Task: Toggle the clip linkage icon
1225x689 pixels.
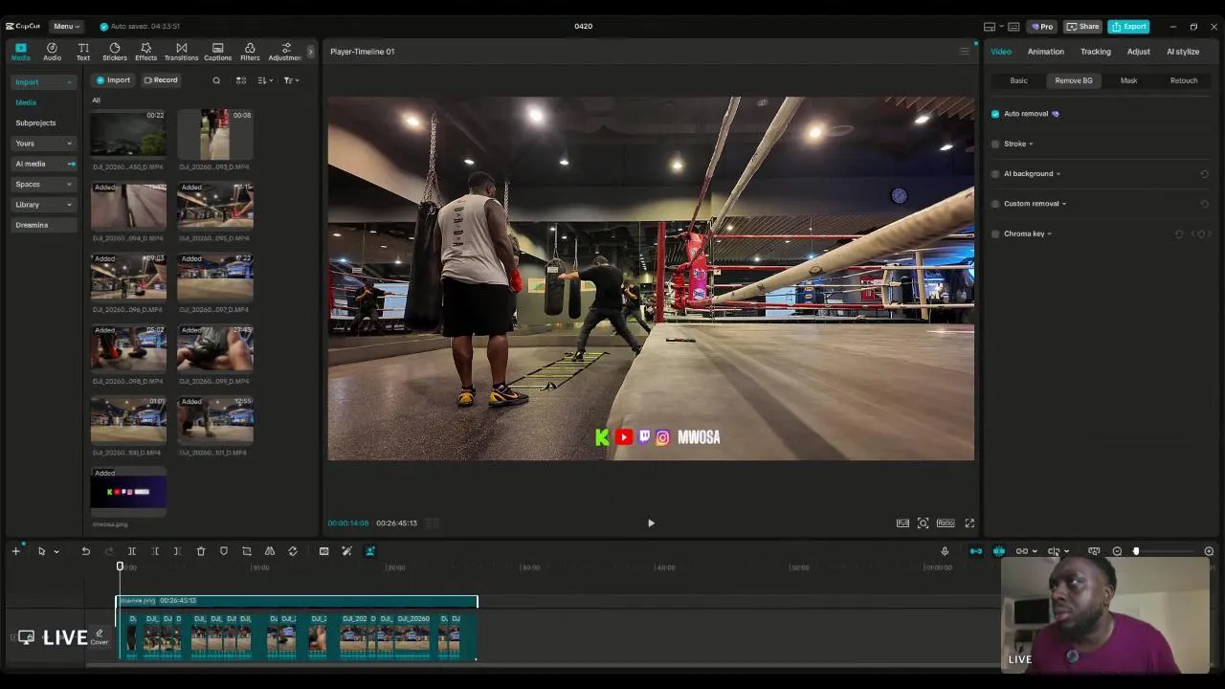Action: pos(1022,551)
